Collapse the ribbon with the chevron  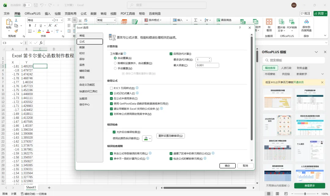coord(325,35)
